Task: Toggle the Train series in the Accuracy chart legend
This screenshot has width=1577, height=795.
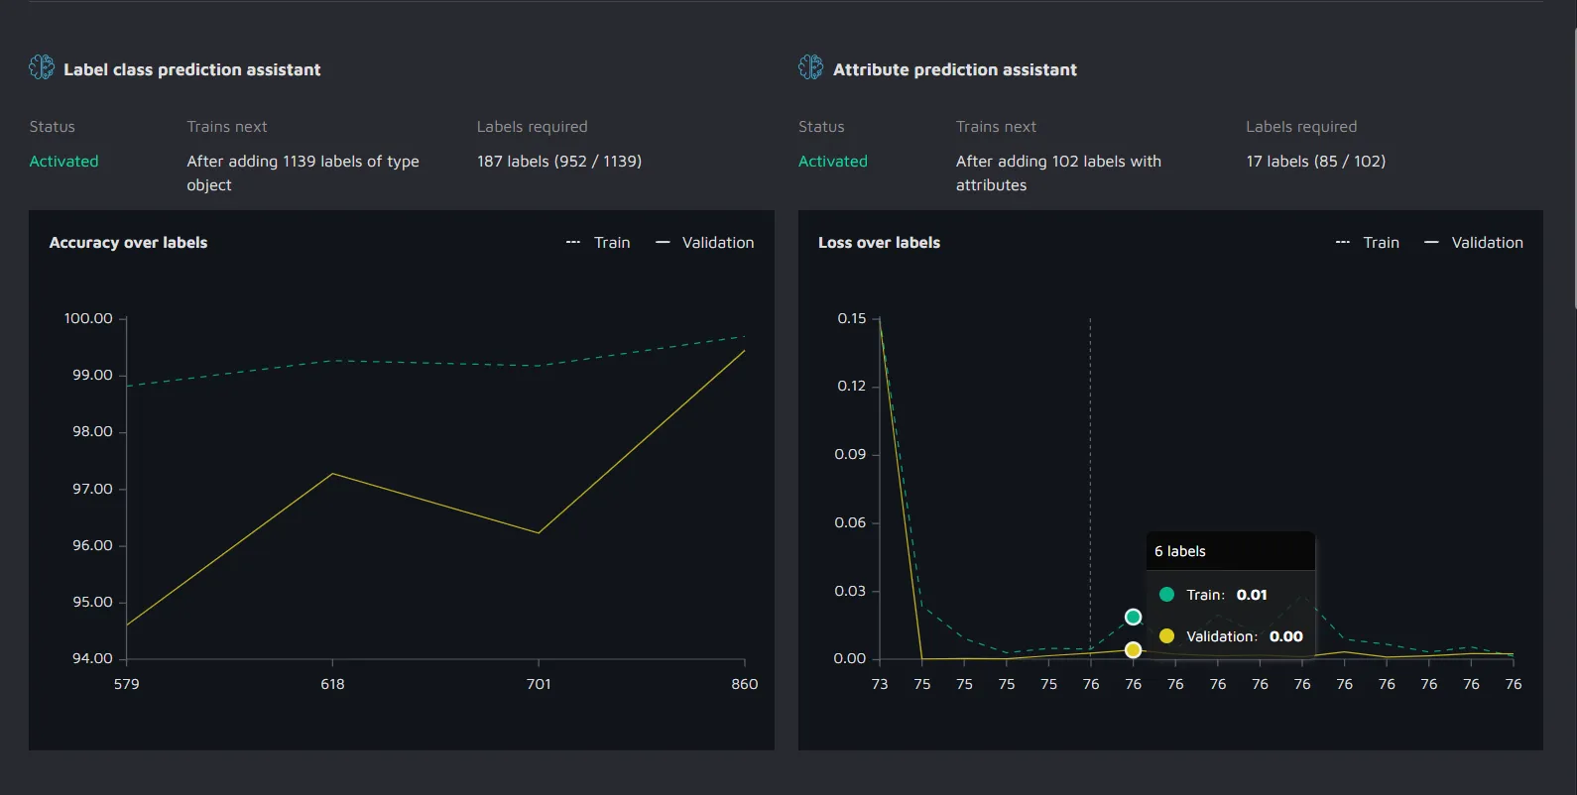Action: (x=599, y=243)
